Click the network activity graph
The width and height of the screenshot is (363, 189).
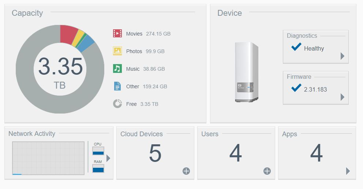[x=48, y=158]
